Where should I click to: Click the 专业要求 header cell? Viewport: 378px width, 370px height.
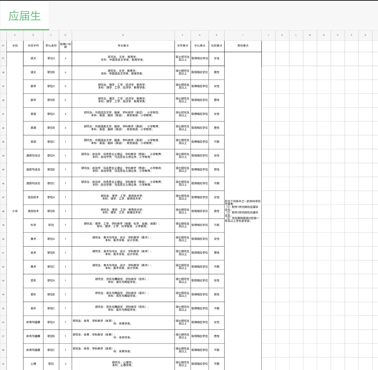pyautogui.click(x=123, y=45)
